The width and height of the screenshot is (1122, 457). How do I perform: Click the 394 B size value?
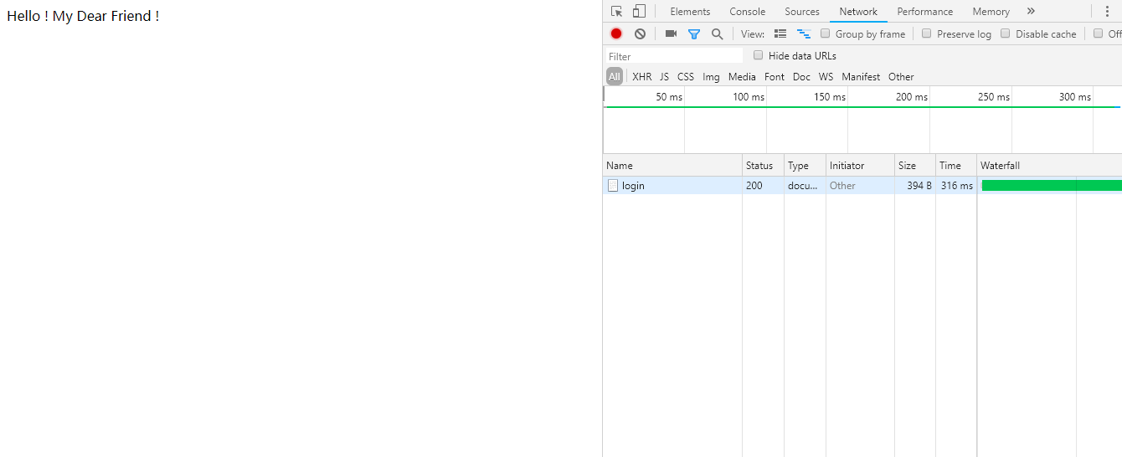tap(919, 186)
